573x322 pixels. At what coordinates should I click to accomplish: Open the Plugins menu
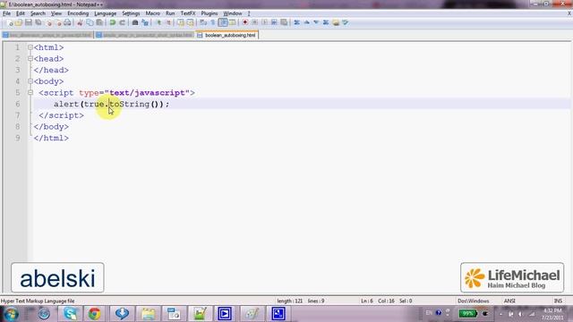pos(209,13)
